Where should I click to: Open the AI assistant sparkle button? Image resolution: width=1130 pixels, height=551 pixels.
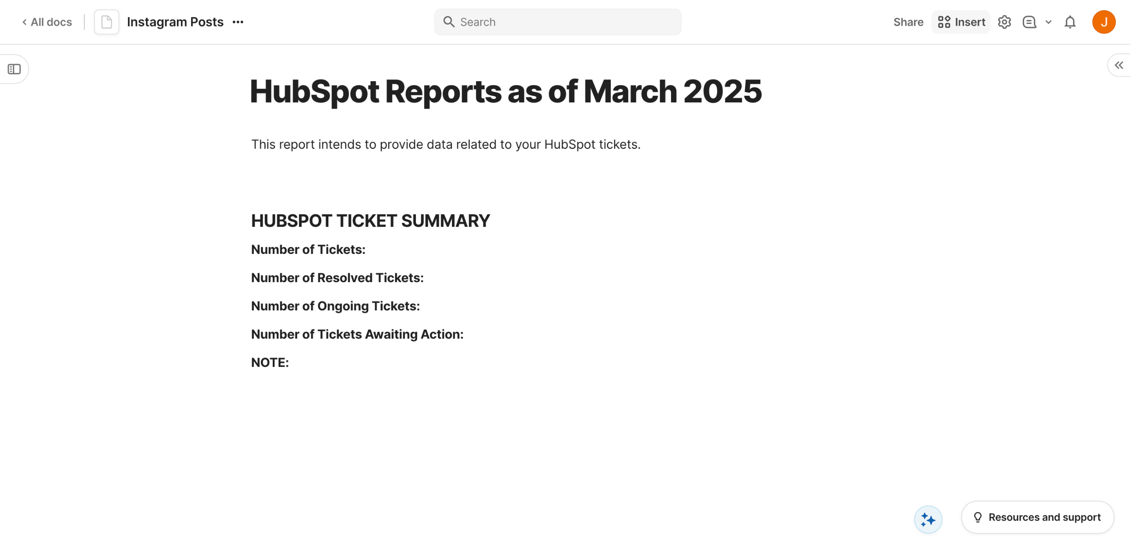click(x=928, y=520)
